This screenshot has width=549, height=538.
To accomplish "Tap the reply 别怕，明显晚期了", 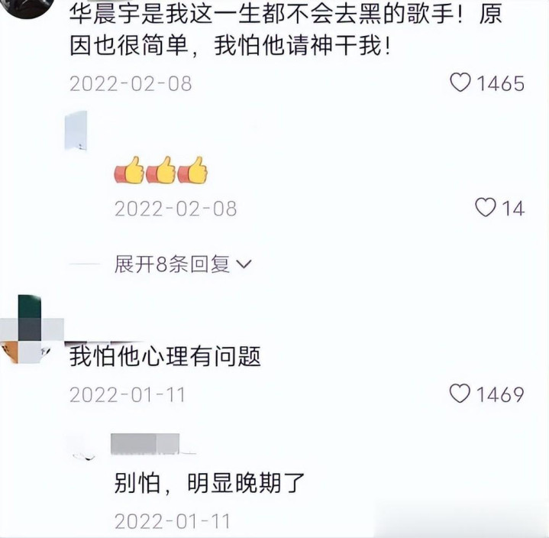I will coord(209,483).
